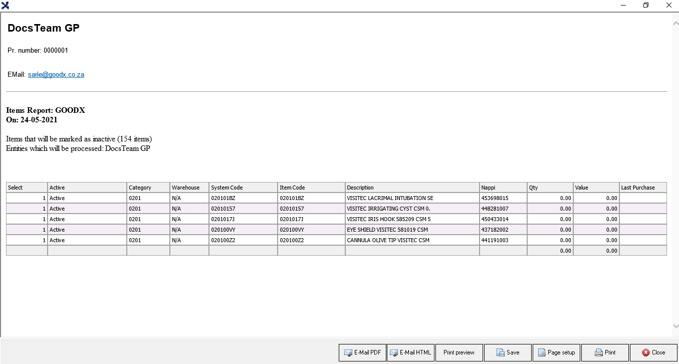Open the sarie@goodx.co.za email link
The image size is (679, 364).
(x=56, y=75)
